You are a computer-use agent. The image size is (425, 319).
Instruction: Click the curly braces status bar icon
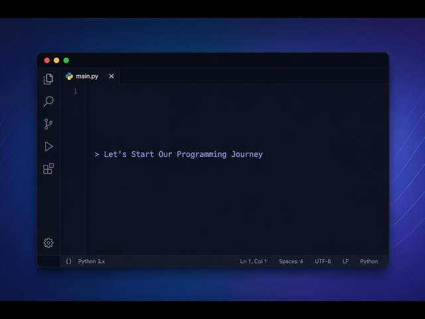pyautogui.click(x=69, y=261)
